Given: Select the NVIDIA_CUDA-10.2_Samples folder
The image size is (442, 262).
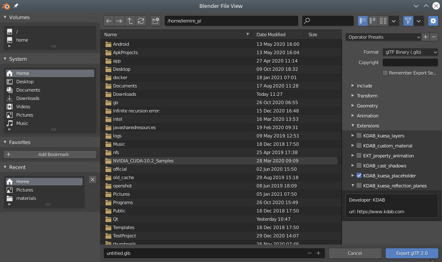Looking at the screenshot, I should tap(221, 161).
